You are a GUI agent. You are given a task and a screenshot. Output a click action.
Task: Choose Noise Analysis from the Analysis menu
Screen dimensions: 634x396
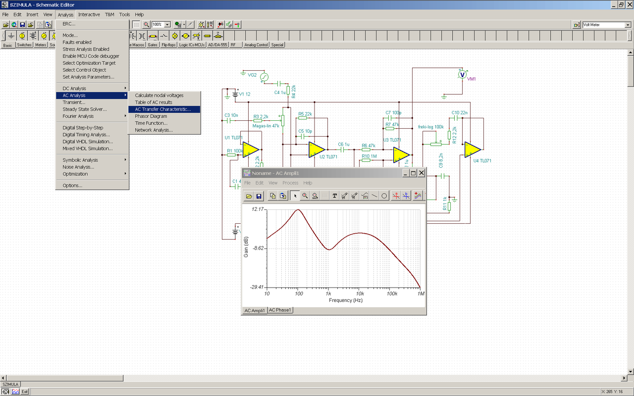[92, 167]
